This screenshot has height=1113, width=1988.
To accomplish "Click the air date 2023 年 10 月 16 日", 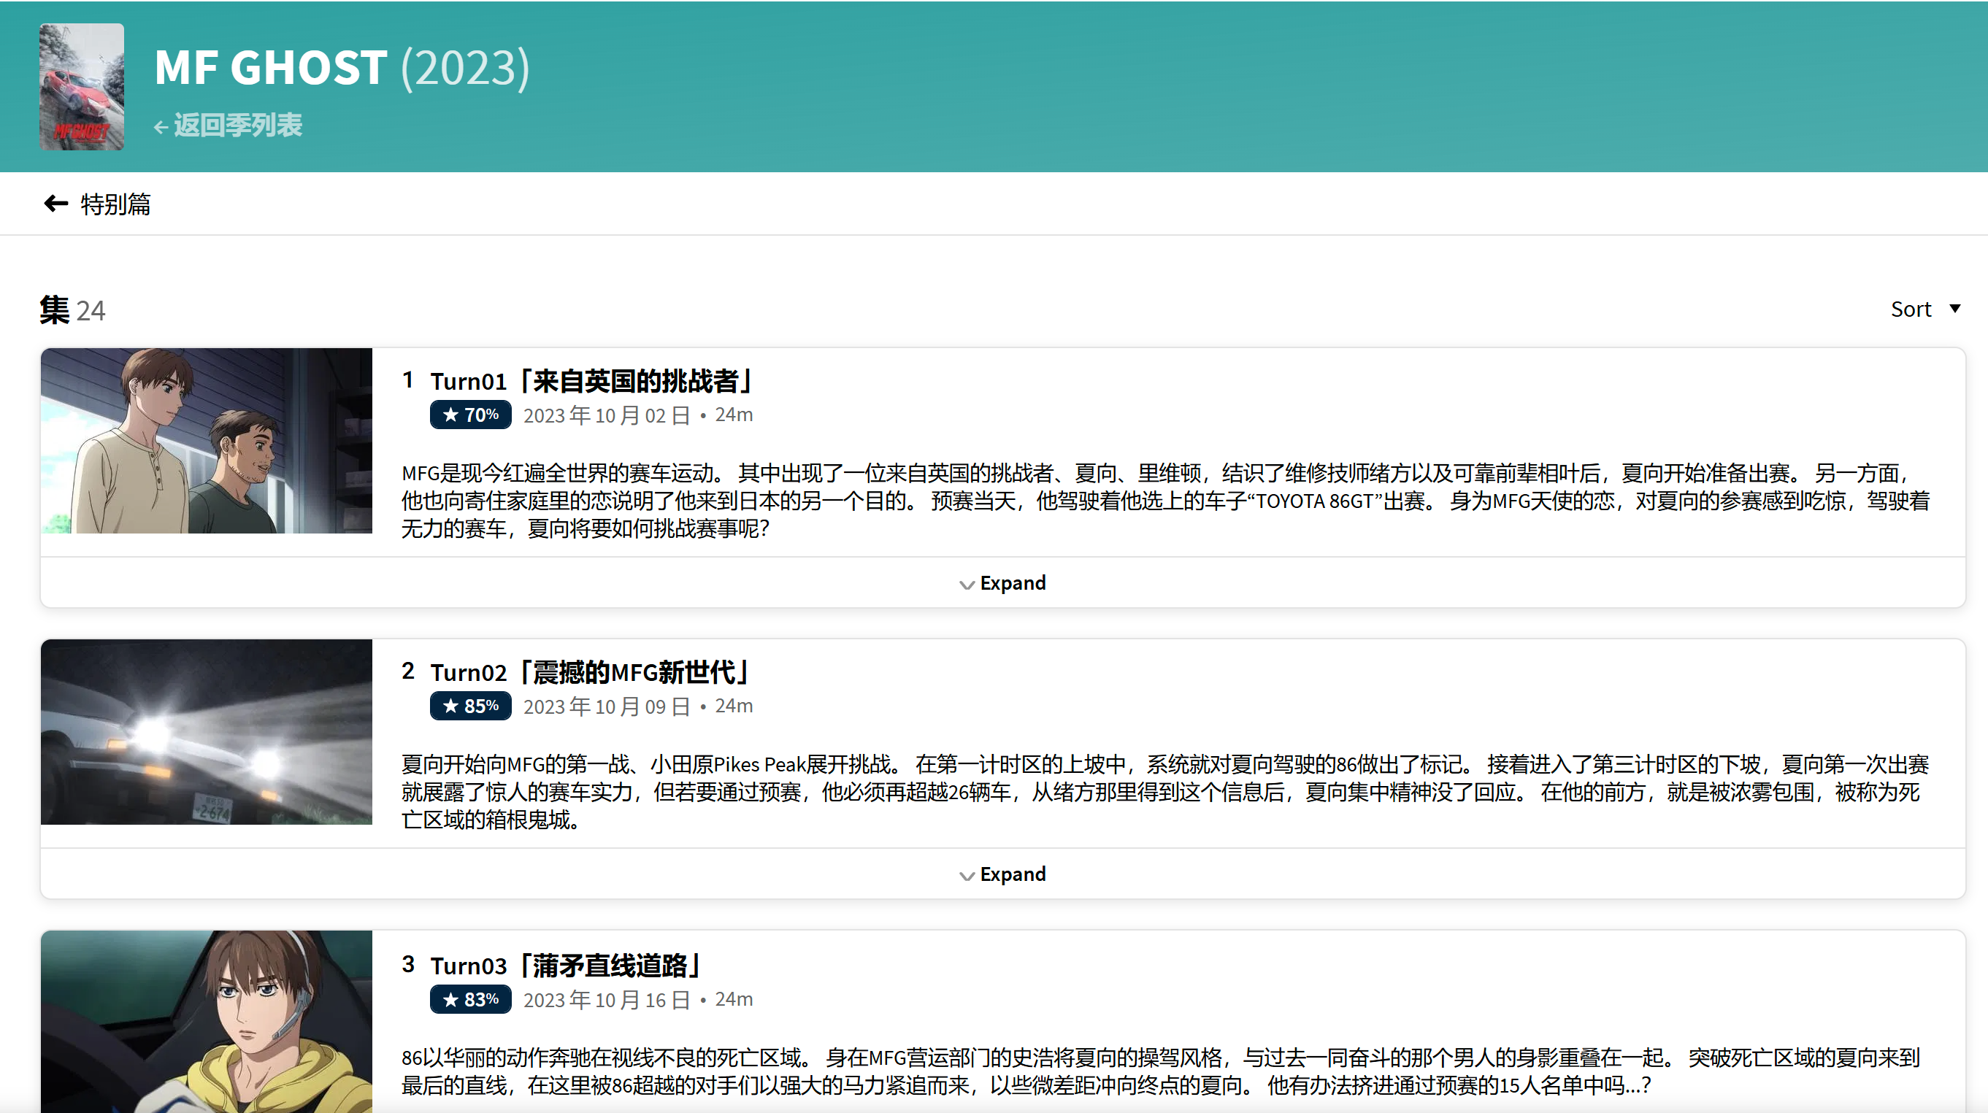I will 607,1000.
